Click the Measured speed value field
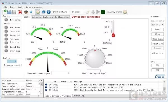This screenshot has width=168, height=102. (61, 73)
